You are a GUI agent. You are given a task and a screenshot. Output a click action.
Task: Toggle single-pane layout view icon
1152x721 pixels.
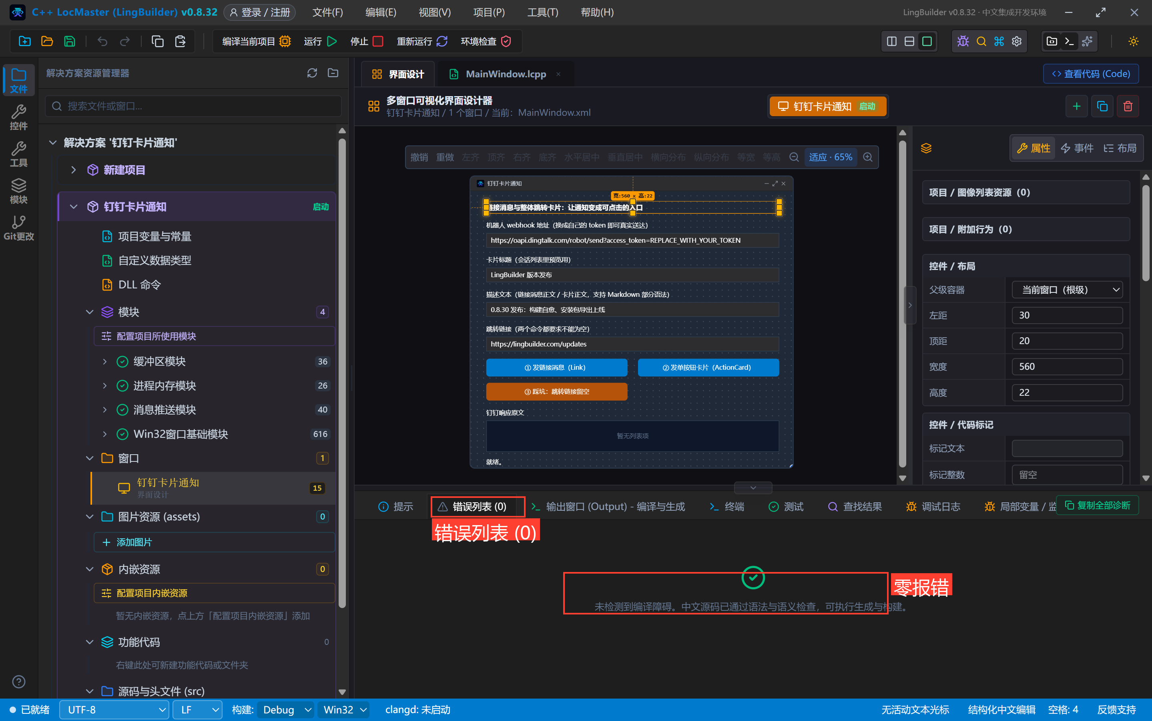pyautogui.click(x=927, y=42)
